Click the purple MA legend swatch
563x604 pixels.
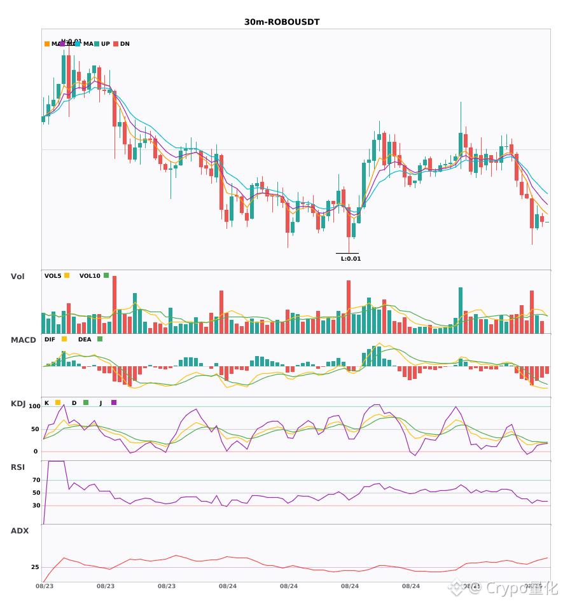[x=62, y=44]
